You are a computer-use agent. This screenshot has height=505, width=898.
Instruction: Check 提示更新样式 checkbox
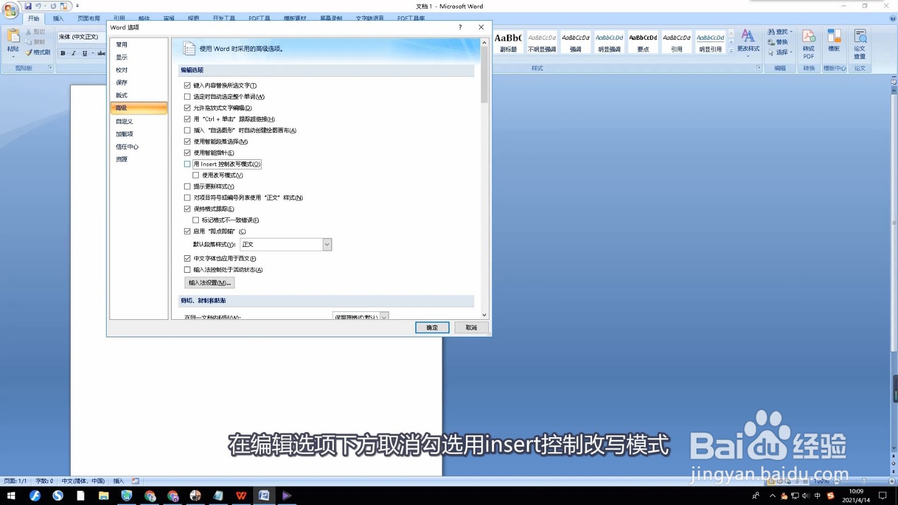[187, 186]
